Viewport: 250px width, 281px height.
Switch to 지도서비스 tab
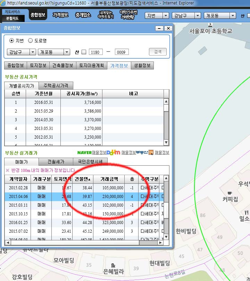tap(12, 12)
